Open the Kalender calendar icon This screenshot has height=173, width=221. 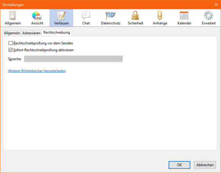click(x=184, y=16)
